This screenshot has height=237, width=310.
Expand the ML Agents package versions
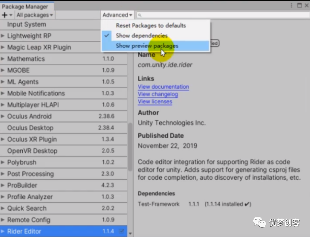(x=3, y=82)
